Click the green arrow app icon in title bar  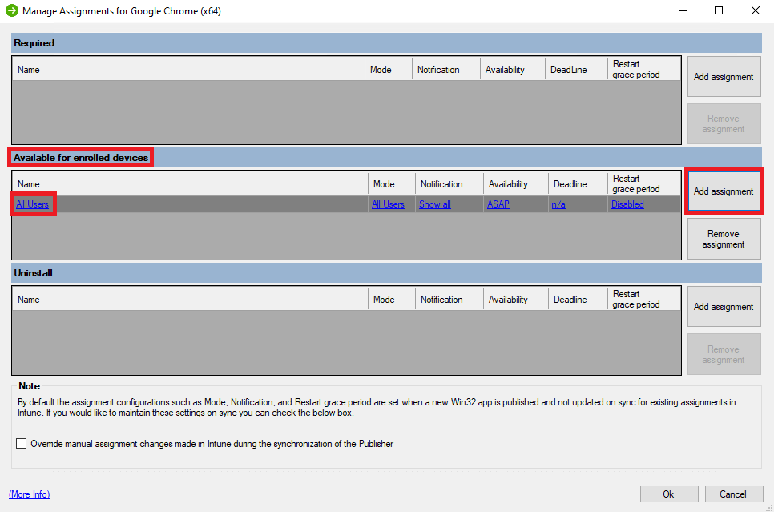[x=12, y=10]
